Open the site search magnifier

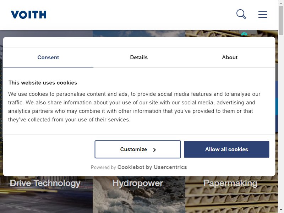pyautogui.click(x=241, y=14)
